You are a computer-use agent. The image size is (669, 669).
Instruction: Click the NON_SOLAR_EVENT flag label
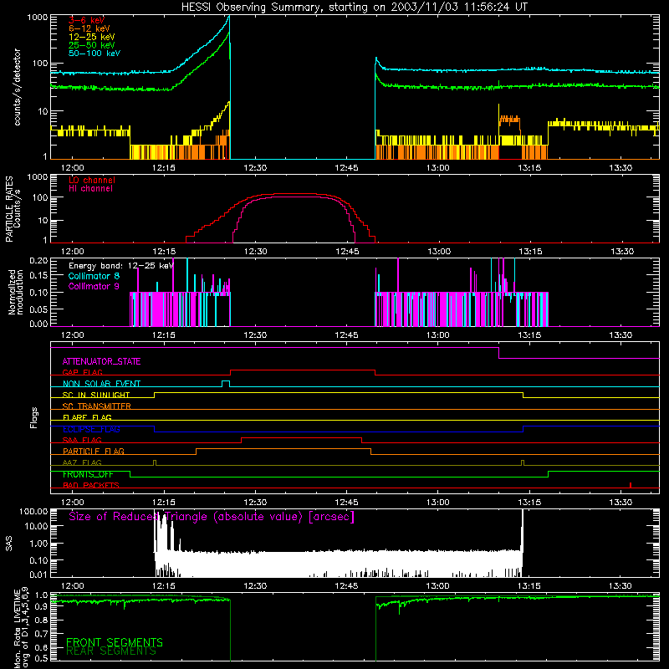pyautogui.click(x=101, y=384)
